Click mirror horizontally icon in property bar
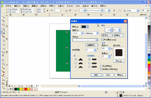This screenshot has height=98, width=151. [66, 10]
